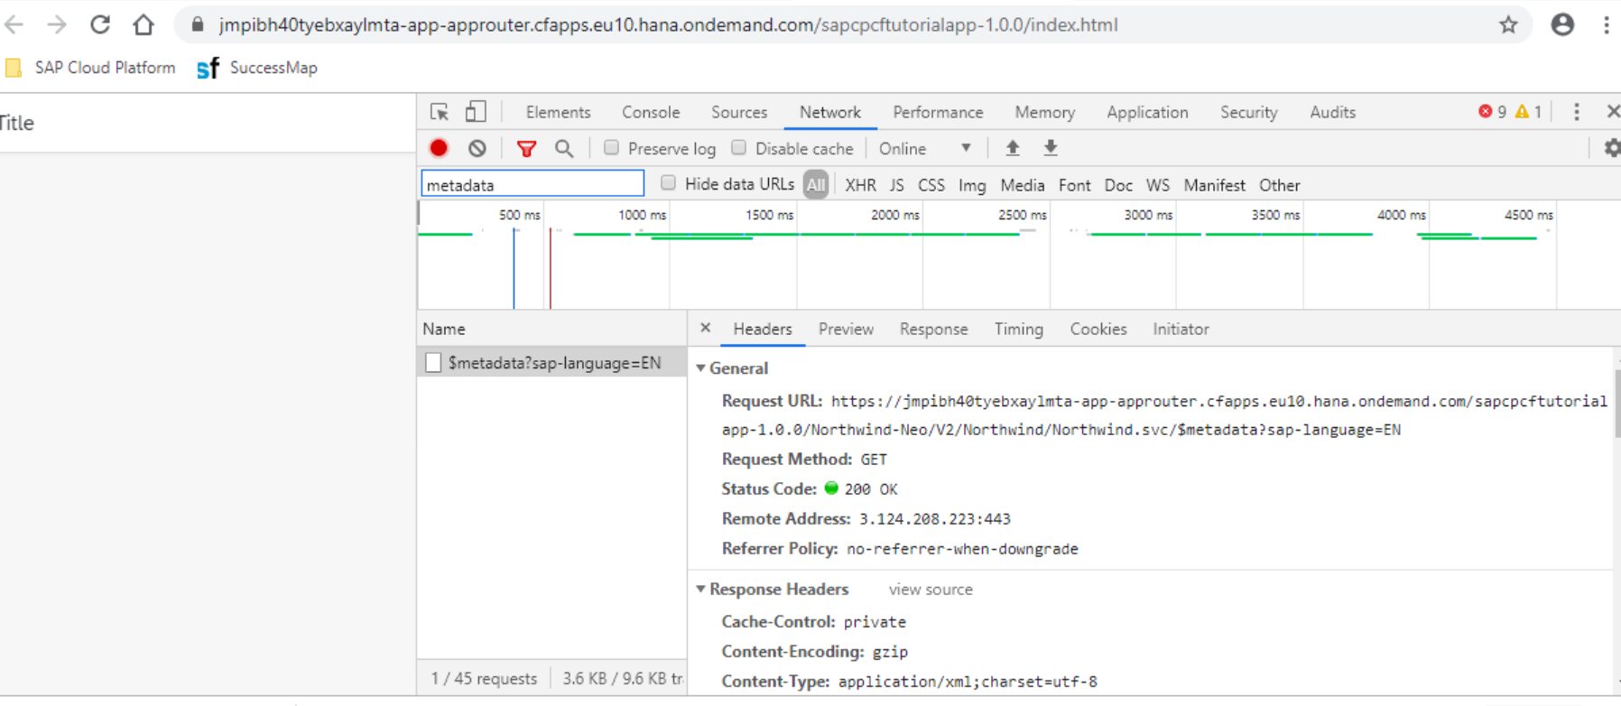Show the 9 errors via the red error icon

1486,112
